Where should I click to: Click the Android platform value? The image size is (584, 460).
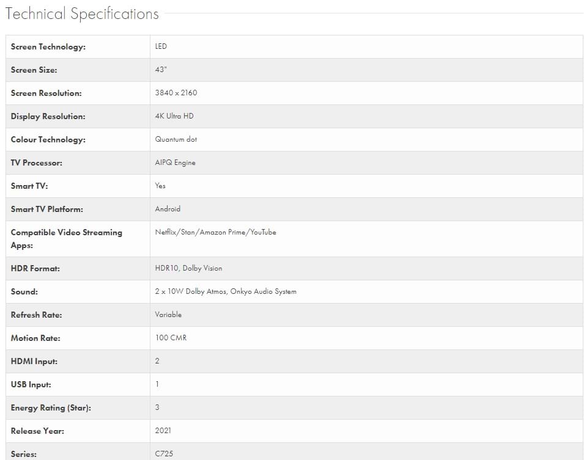click(x=168, y=209)
